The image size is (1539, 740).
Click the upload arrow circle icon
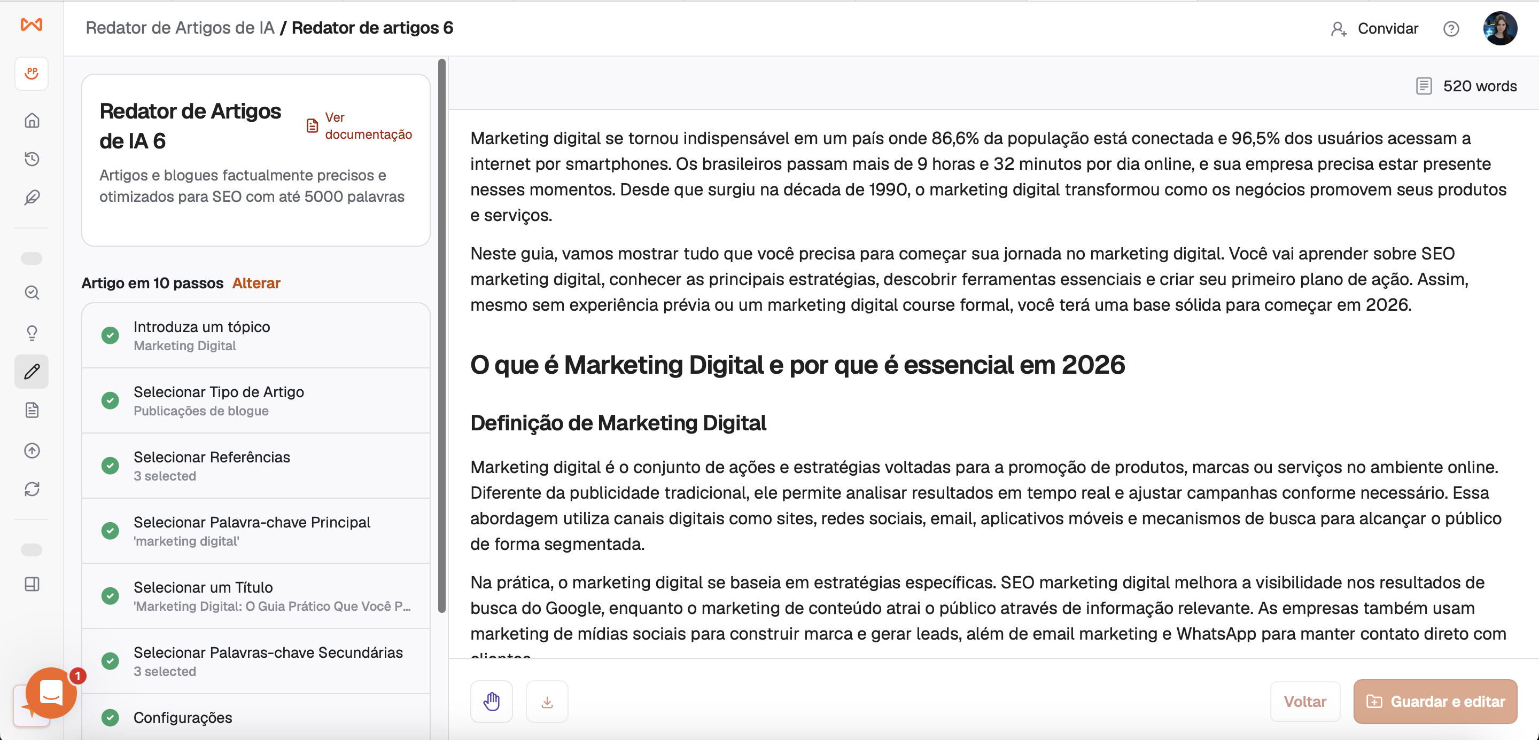[x=32, y=451]
